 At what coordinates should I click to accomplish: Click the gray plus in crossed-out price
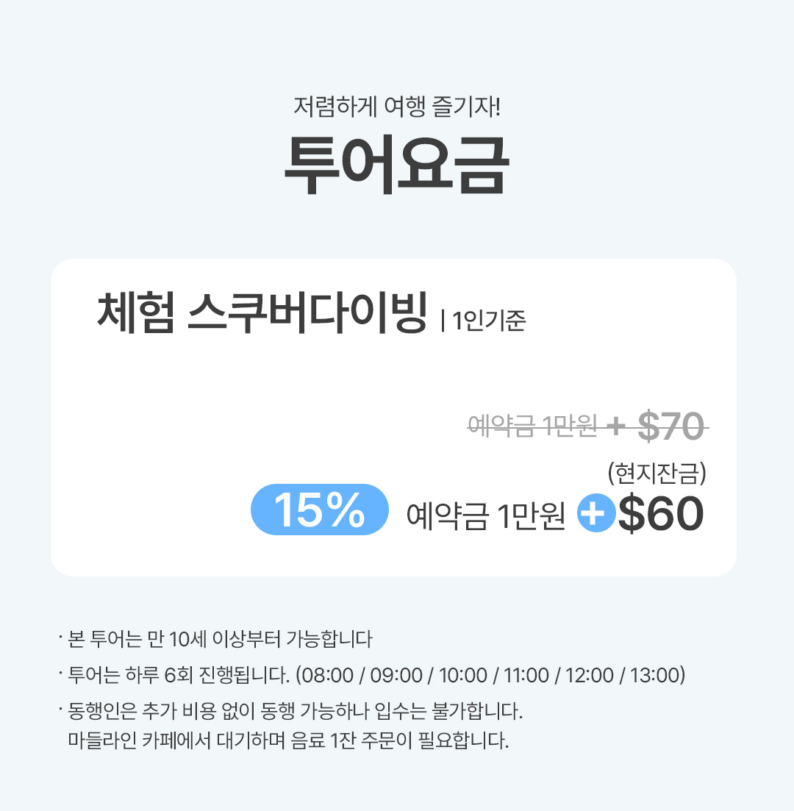point(616,426)
